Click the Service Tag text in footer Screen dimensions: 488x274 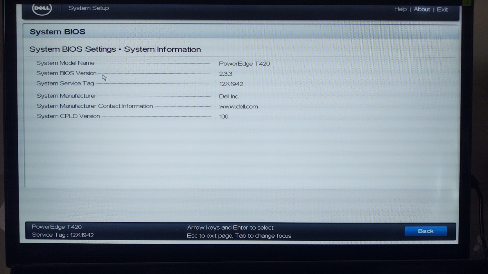pos(63,235)
